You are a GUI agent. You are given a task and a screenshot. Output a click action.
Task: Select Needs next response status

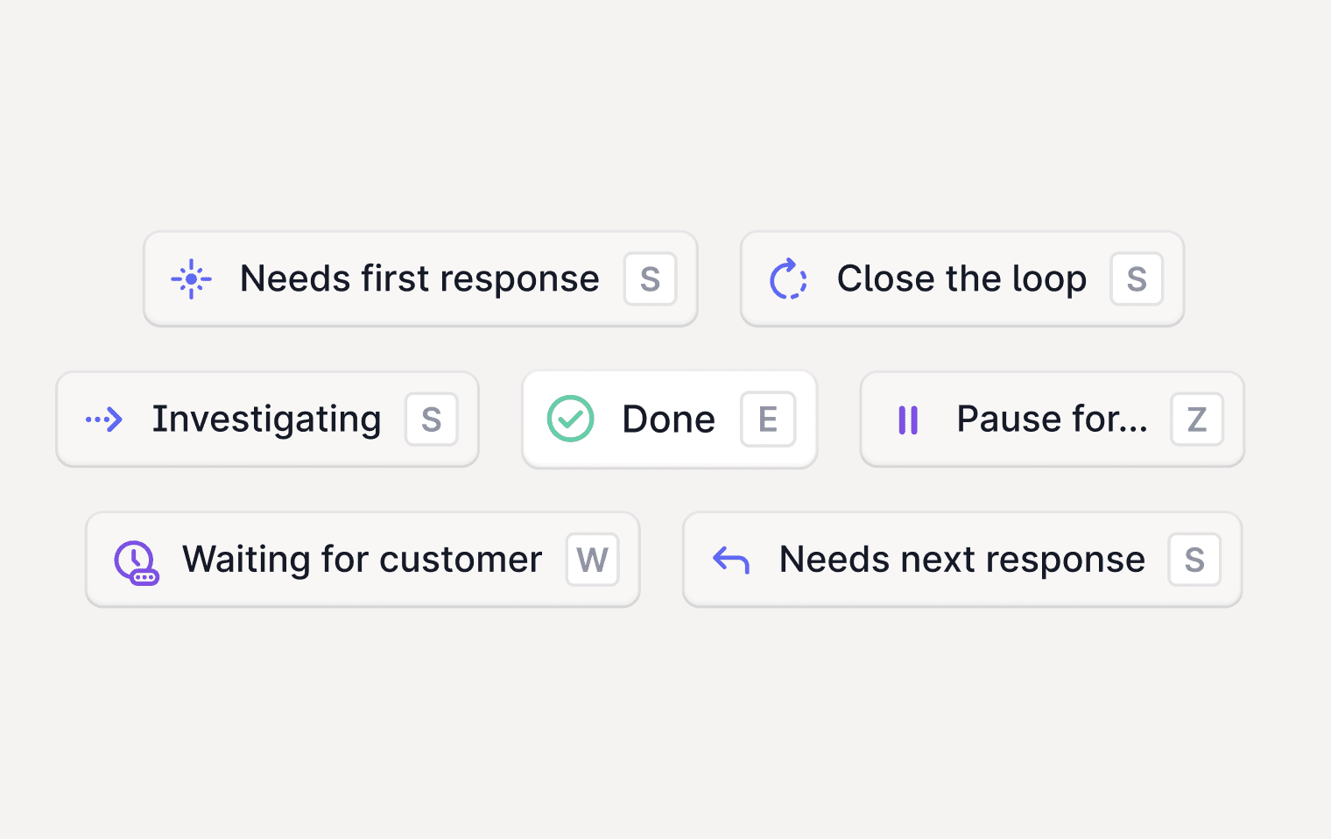(x=961, y=560)
